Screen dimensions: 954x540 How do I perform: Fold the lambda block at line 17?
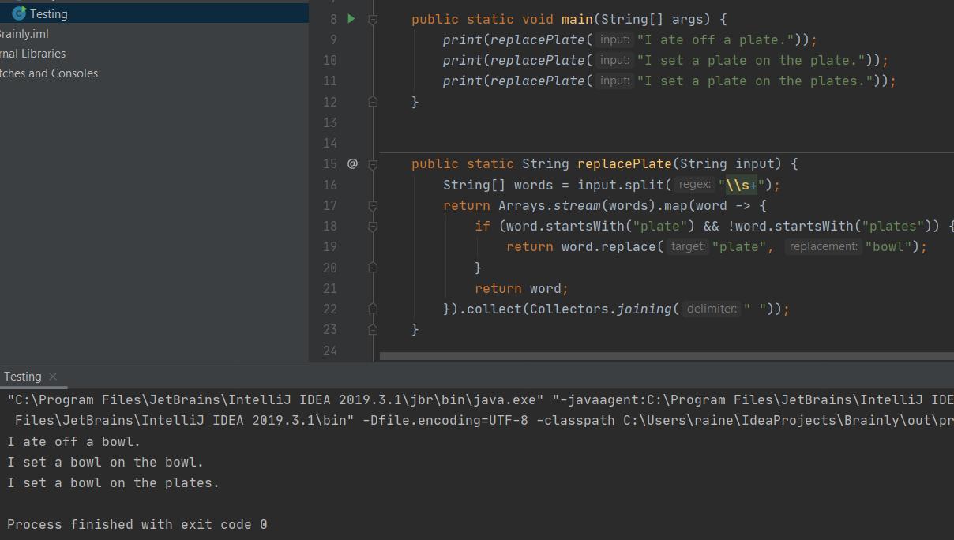[373, 205]
